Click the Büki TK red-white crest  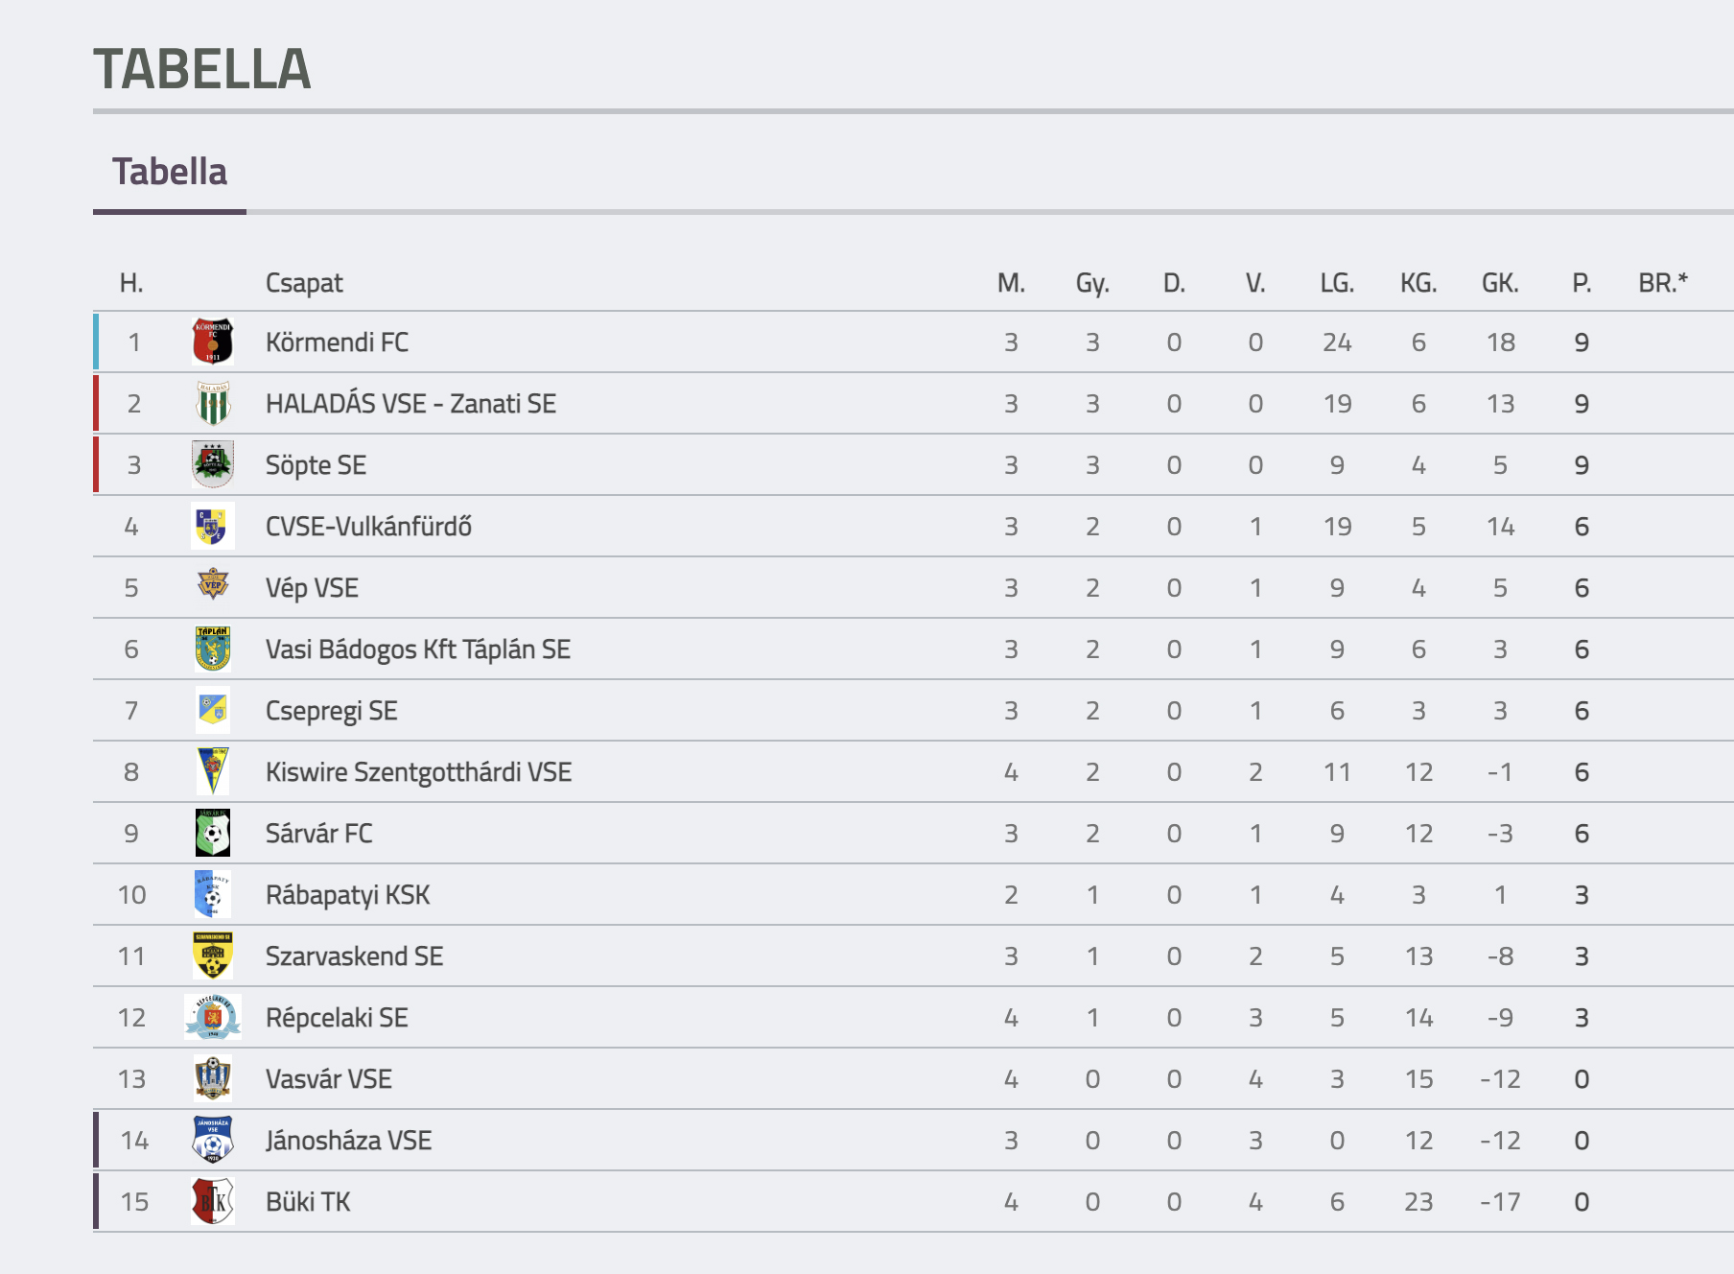click(x=213, y=1201)
